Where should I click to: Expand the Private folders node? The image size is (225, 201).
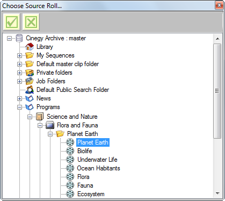click(19, 73)
